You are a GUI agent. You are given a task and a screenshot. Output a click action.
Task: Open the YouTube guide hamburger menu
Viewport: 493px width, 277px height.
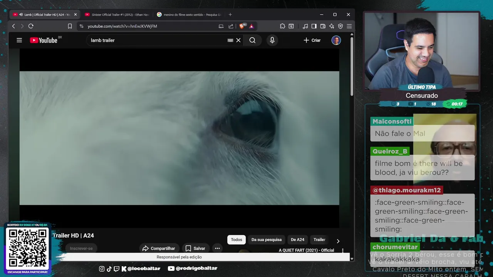(x=19, y=40)
